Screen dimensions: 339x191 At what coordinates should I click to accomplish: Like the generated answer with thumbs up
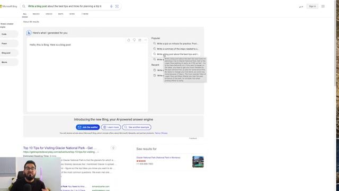click(x=129, y=40)
